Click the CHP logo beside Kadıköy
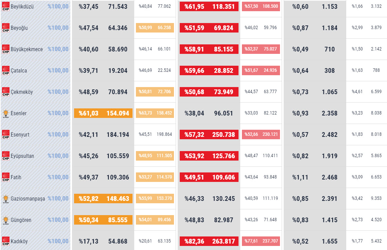The height and width of the screenshot is (250, 387). 6,241
